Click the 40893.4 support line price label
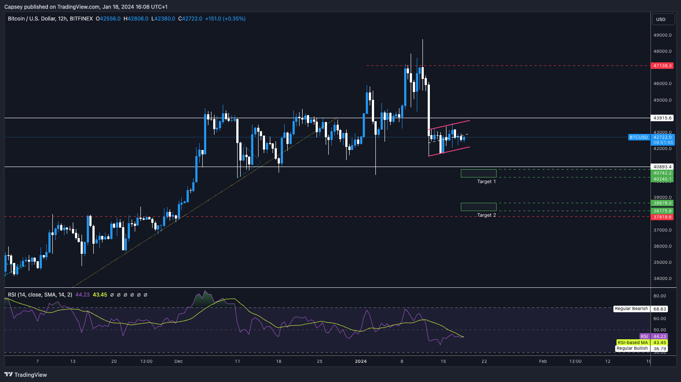This screenshot has height=382, width=681. pos(663,167)
